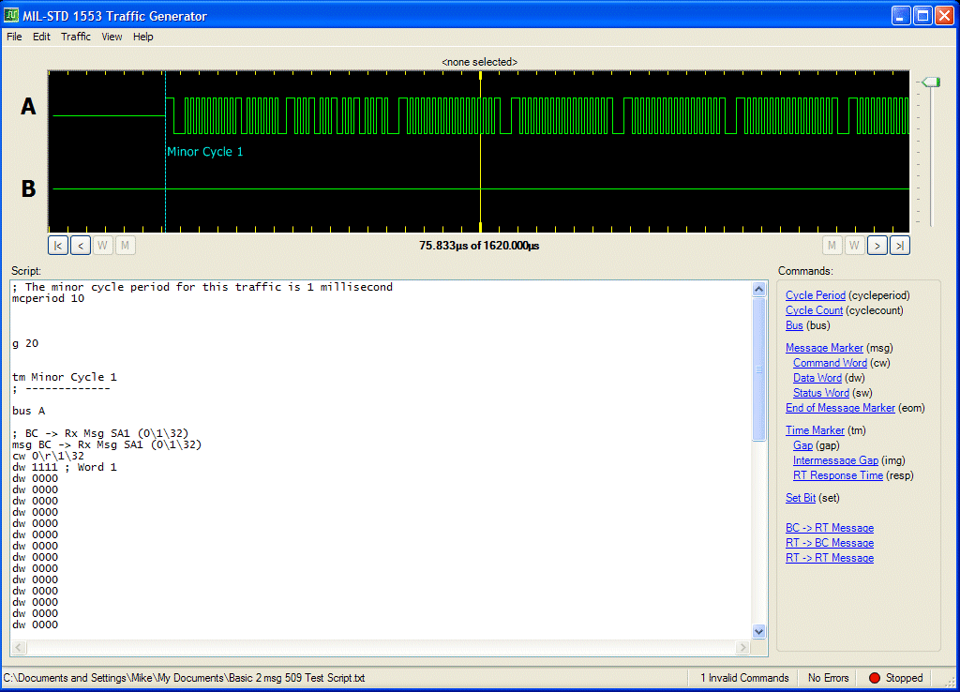Insert an Intermessage Gap command

(x=835, y=460)
